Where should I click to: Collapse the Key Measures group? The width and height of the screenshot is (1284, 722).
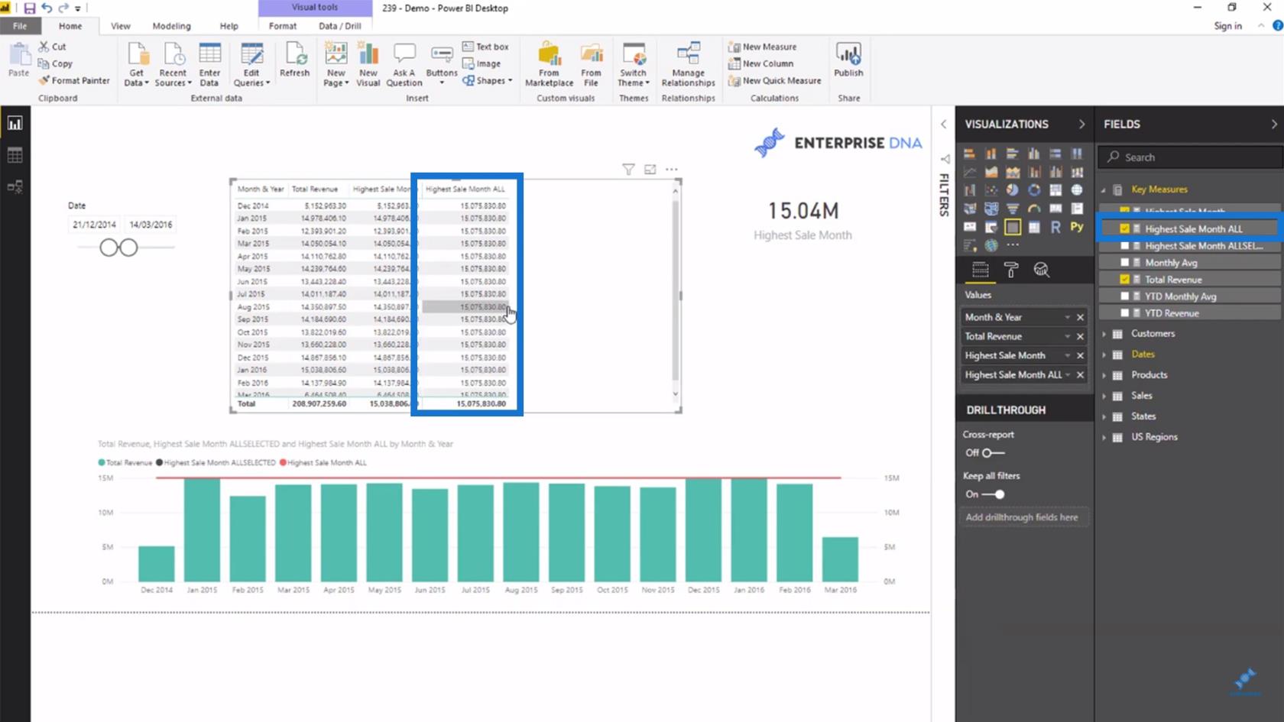(1104, 189)
